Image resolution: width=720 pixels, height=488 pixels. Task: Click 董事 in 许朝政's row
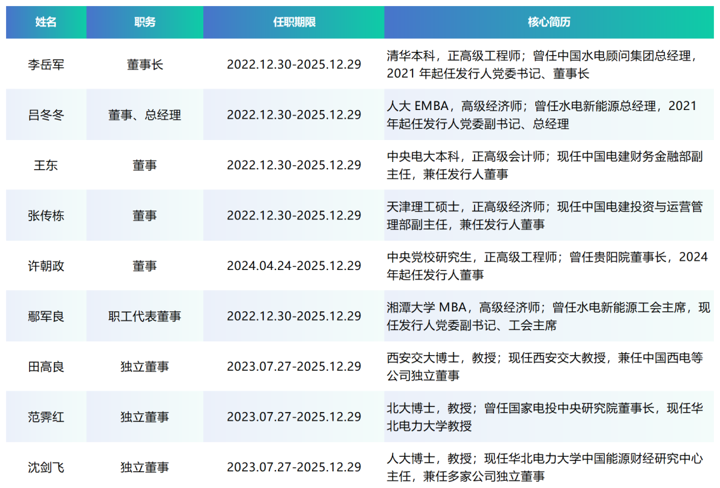(x=145, y=266)
